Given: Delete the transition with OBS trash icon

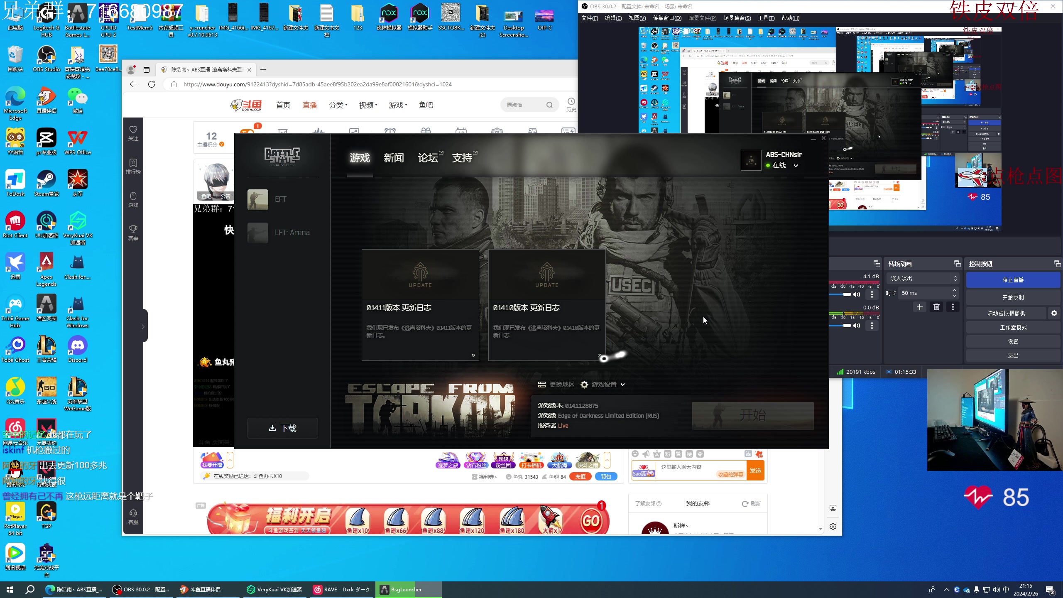Looking at the screenshot, I should pos(936,307).
